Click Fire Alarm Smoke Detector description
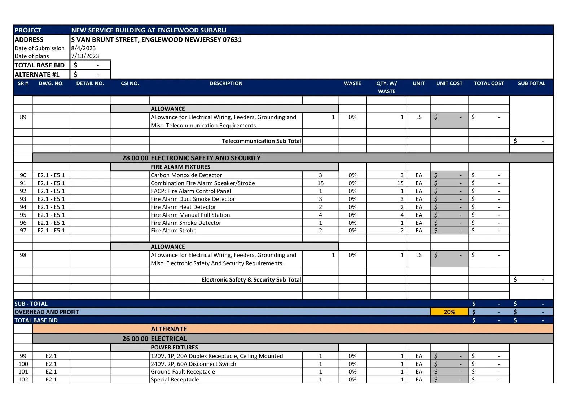The image size is (570, 397). [226, 223]
